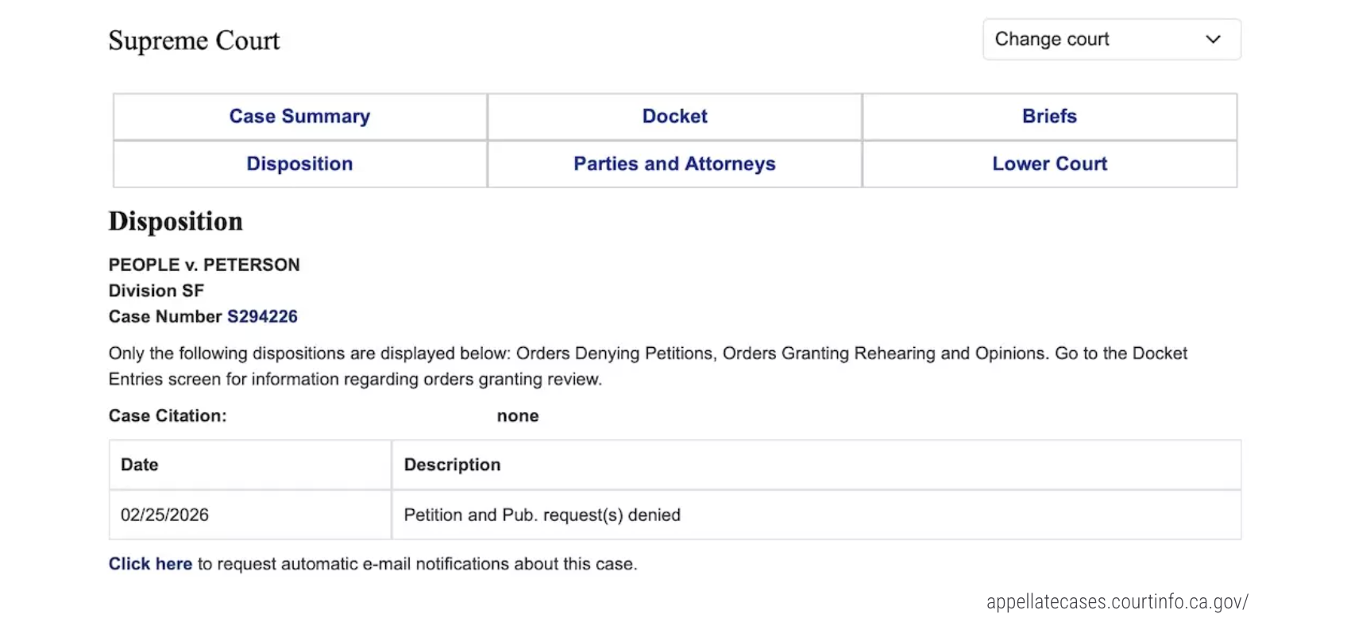Click the Date column header
Image resolution: width=1347 pixels, height=637 pixels.
point(140,465)
